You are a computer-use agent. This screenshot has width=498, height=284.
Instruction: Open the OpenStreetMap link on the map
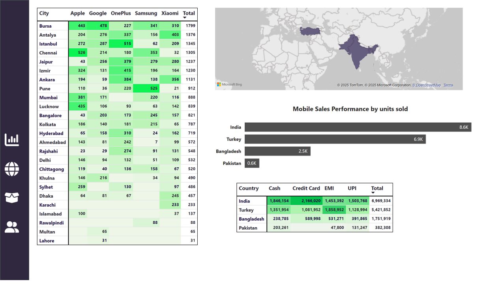click(x=427, y=85)
